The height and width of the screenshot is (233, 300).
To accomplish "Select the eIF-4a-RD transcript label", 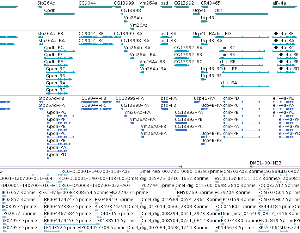I will pos(288,69).
